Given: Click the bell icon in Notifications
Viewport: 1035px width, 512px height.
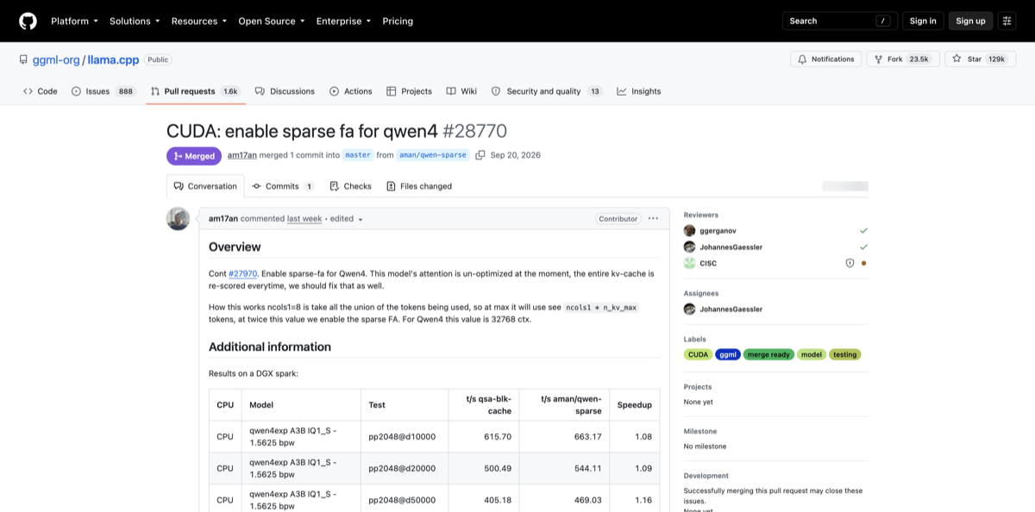Looking at the screenshot, I should [x=802, y=59].
